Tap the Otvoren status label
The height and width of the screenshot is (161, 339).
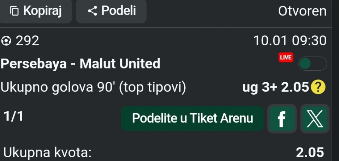tap(302, 11)
